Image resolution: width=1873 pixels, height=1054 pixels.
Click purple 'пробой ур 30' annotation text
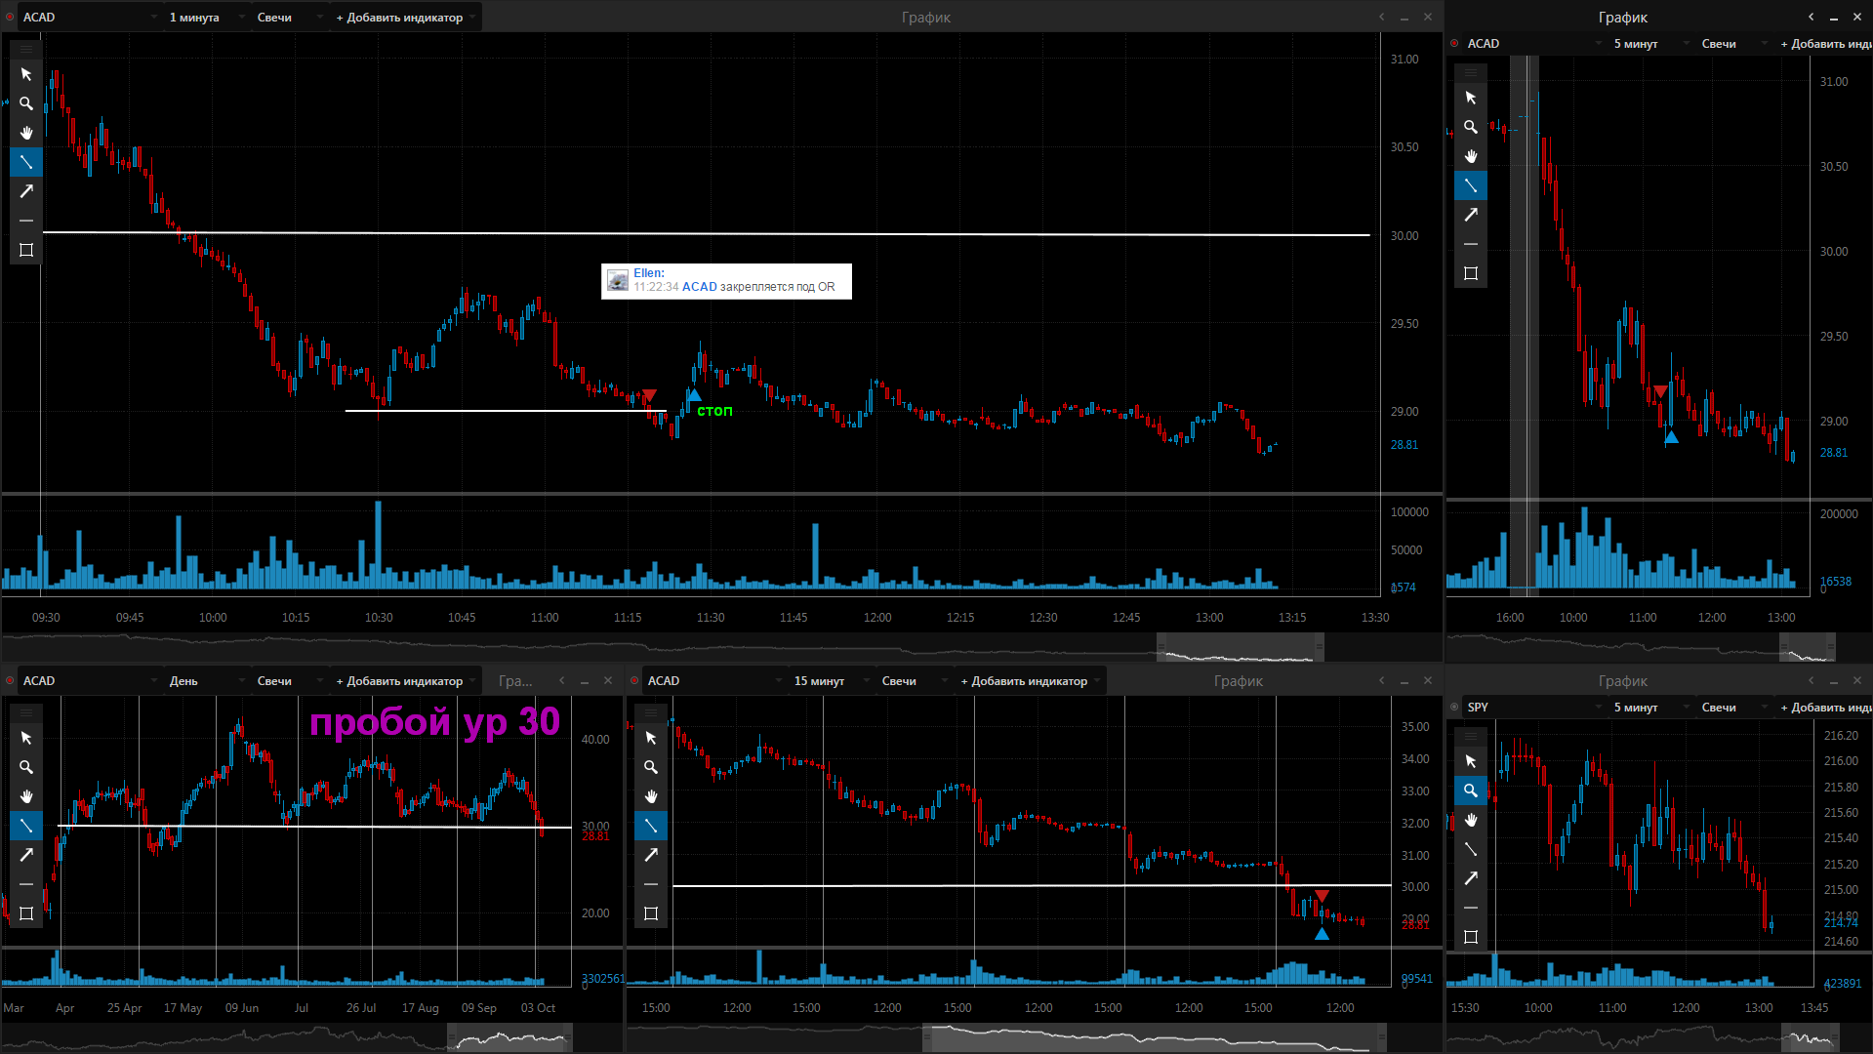(x=434, y=722)
